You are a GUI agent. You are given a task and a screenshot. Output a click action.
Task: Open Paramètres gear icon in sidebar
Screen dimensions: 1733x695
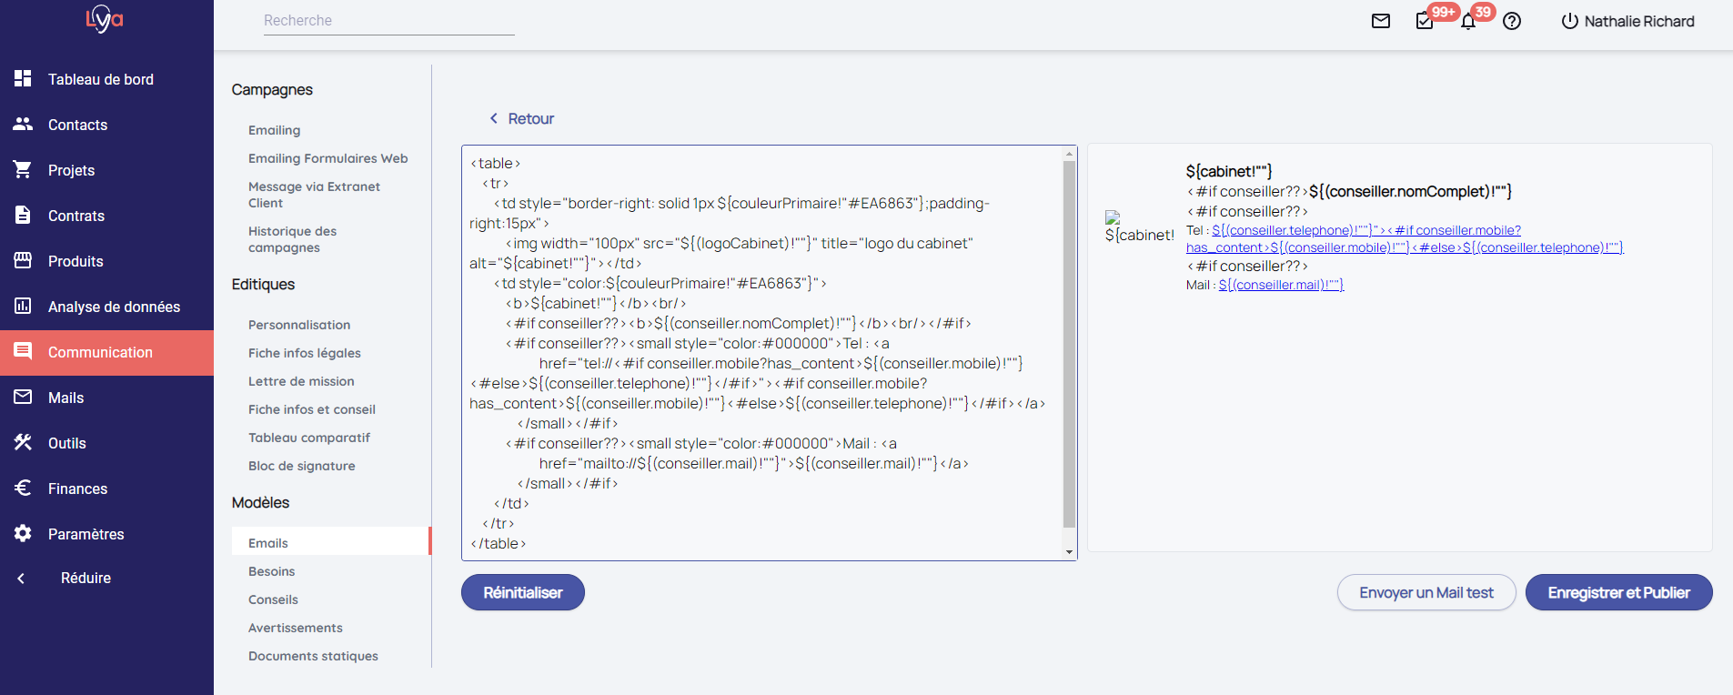pyautogui.click(x=23, y=534)
